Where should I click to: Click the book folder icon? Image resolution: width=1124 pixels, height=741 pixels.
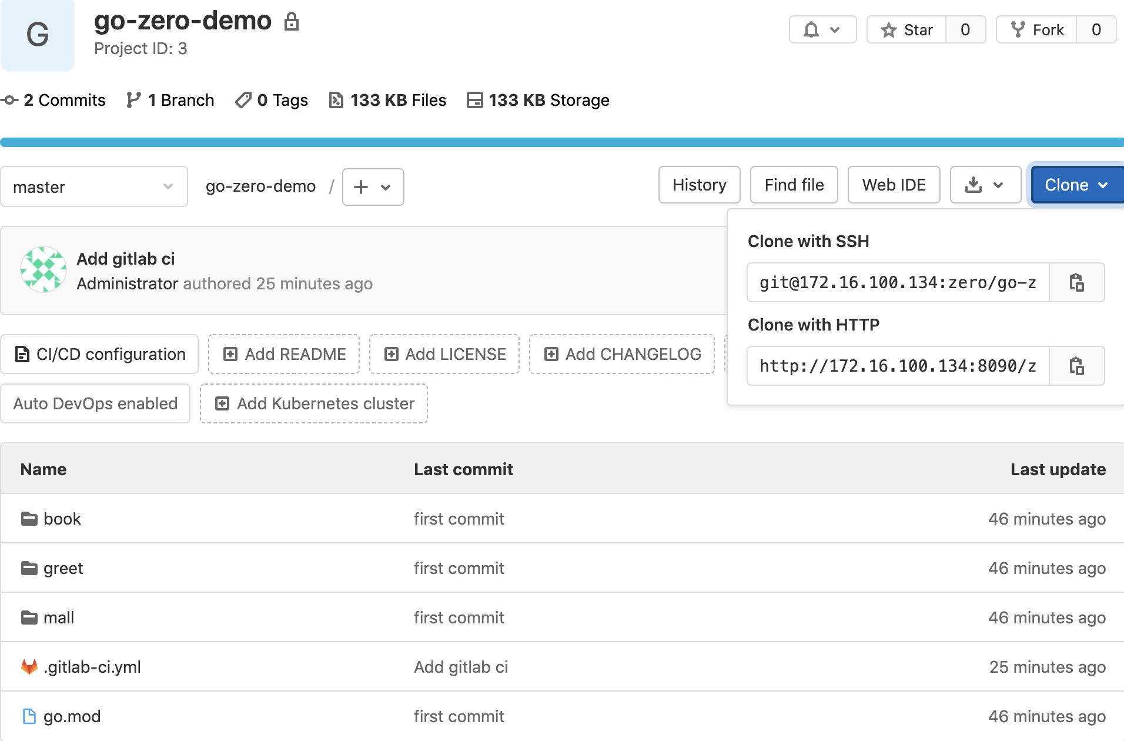[x=29, y=519]
